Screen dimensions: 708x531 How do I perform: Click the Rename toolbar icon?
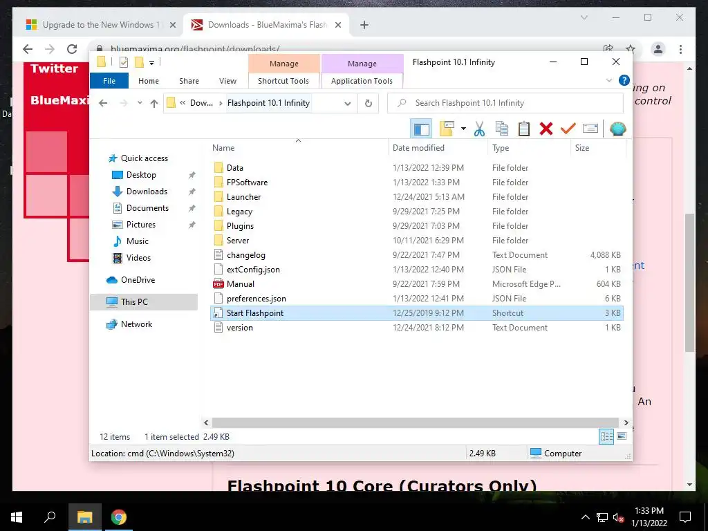(590, 129)
